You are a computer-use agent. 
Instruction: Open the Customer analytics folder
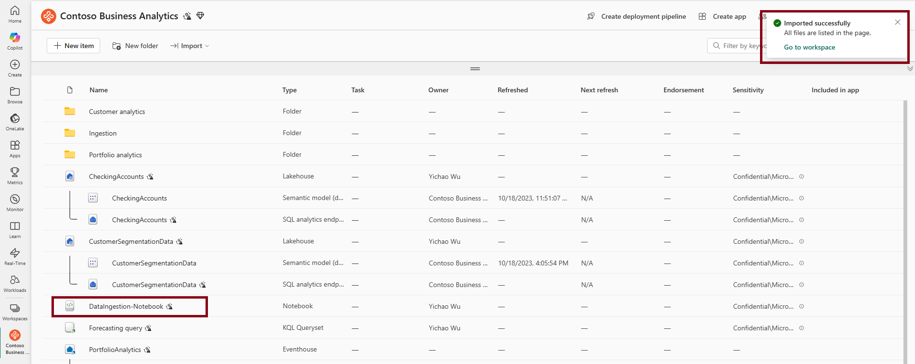click(x=117, y=112)
